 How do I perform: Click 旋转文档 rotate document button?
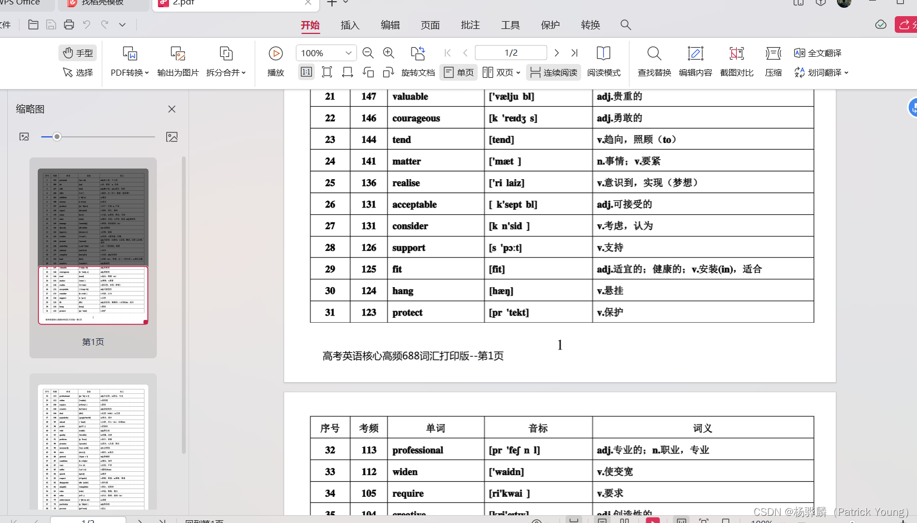[418, 62]
